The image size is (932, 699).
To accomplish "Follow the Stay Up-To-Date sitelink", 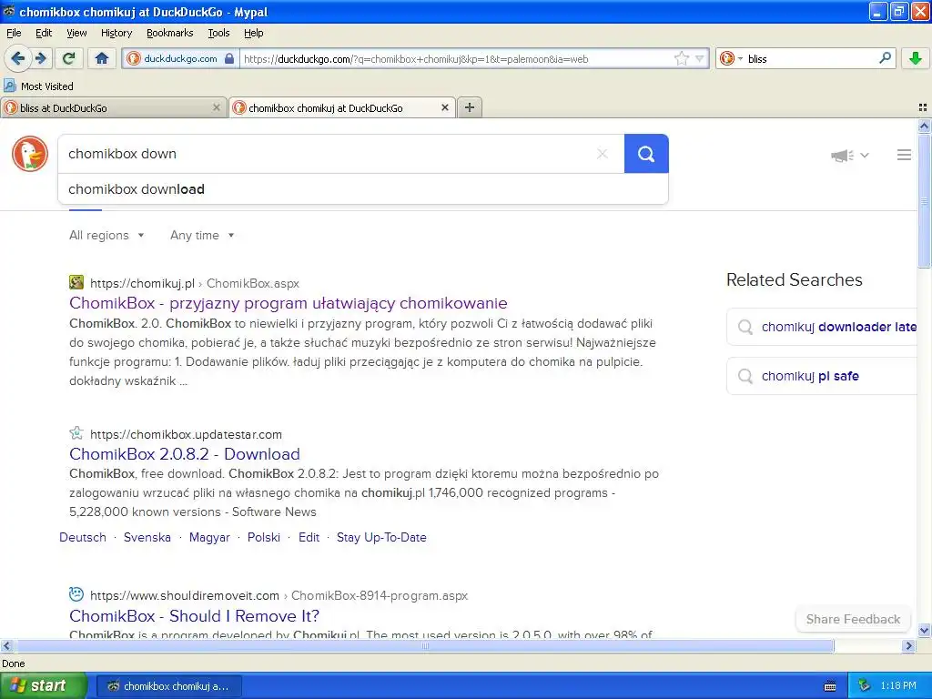I will [x=381, y=537].
